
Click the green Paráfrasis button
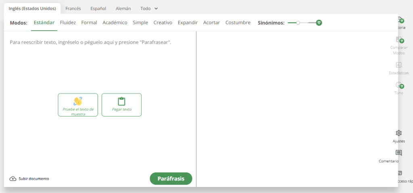171,179
